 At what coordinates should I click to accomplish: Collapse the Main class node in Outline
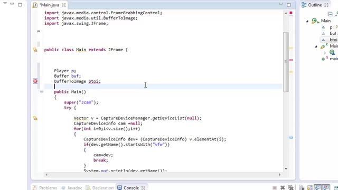[307, 21]
